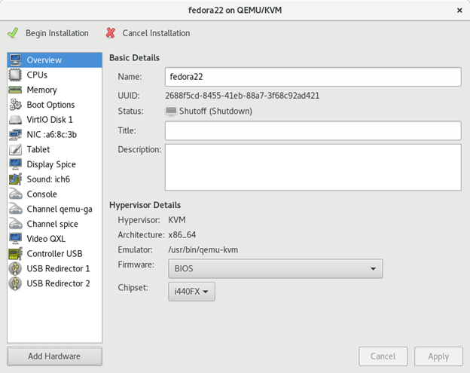Image resolution: width=470 pixels, height=373 pixels.
Task: Select the Video QXL monitor icon
Action: click(15, 239)
